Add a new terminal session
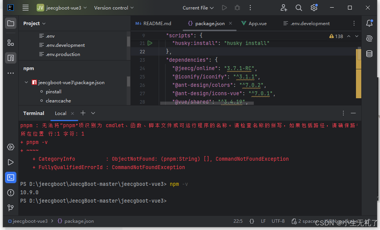The height and width of the screenshot is (230, 380). click(83, 113)
